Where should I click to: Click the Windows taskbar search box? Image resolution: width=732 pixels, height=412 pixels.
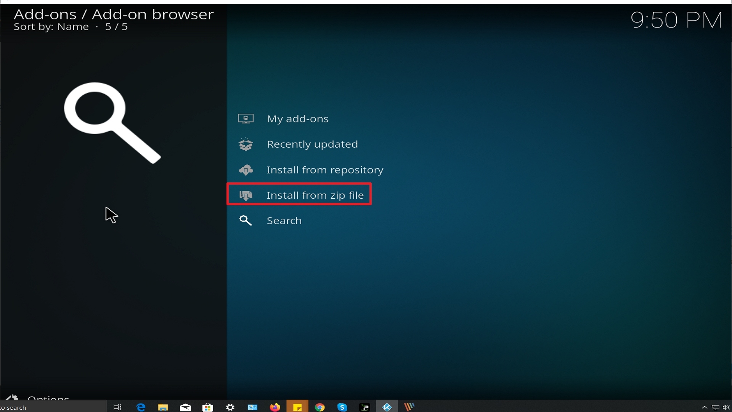(53, 407)
